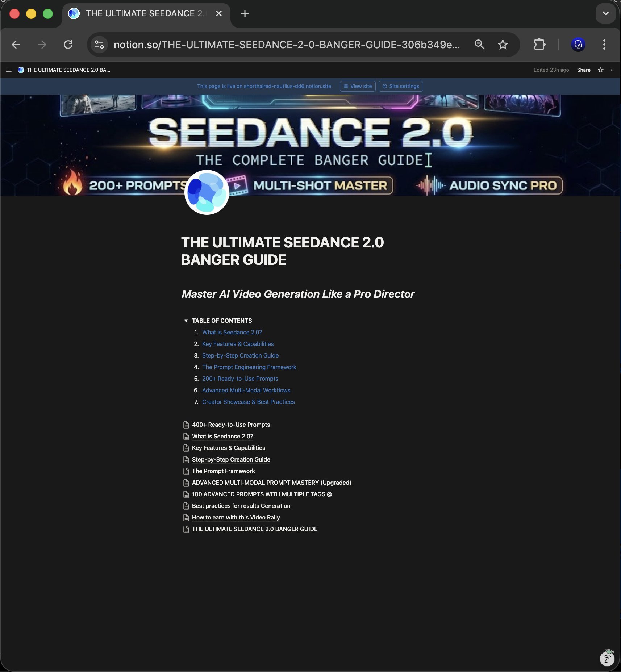Click the page icon beside 400+ Ready-to-Use Prompts
Screen dimensions: 621x672
[x=186, y=425]
